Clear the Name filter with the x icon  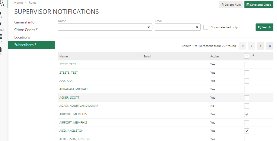(x=148, y=27)
